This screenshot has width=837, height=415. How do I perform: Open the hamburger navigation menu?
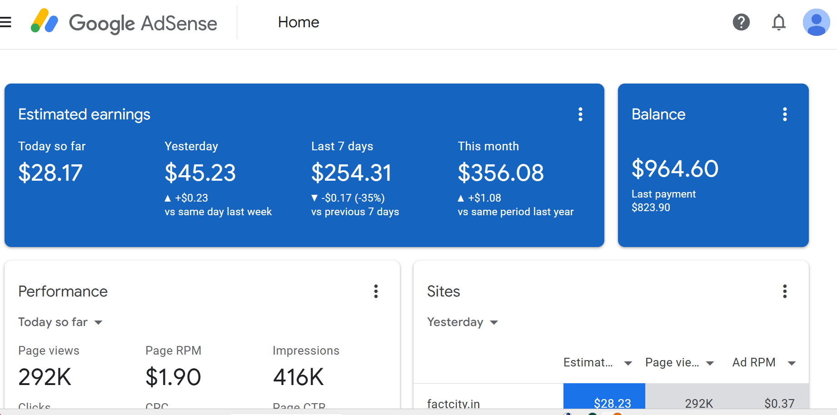click(6, 22)
